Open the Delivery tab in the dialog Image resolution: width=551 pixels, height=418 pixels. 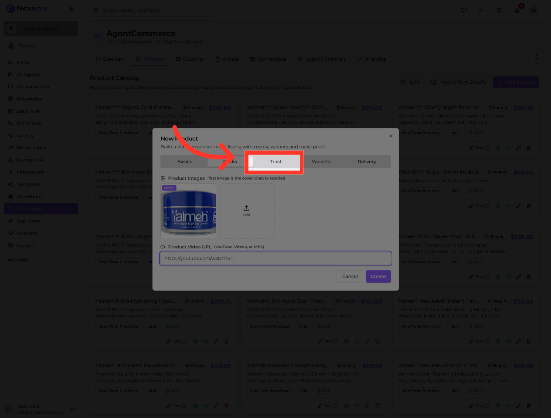[367, 162]
